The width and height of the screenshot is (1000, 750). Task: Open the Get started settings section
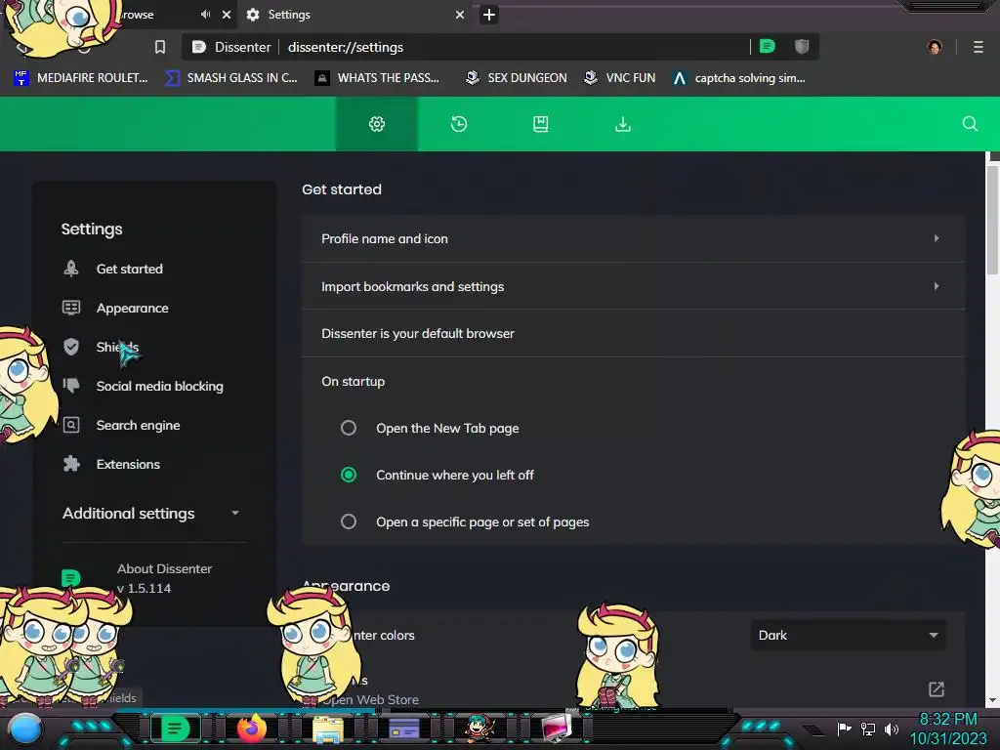(x=130, y=270)
